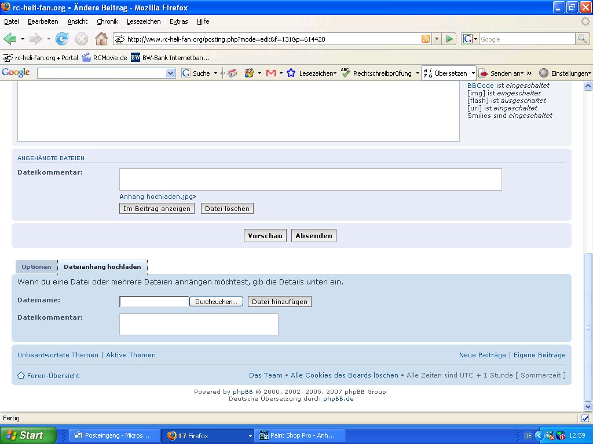Switch to the Optionen tab
Image resolution: width=593 pixels, height=444 pixels.
point(36,267)
